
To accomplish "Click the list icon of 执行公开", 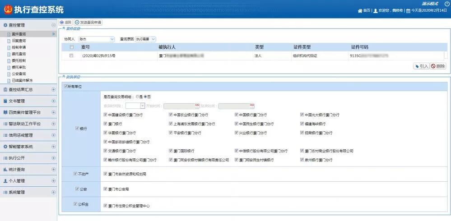I will (5, 158).
